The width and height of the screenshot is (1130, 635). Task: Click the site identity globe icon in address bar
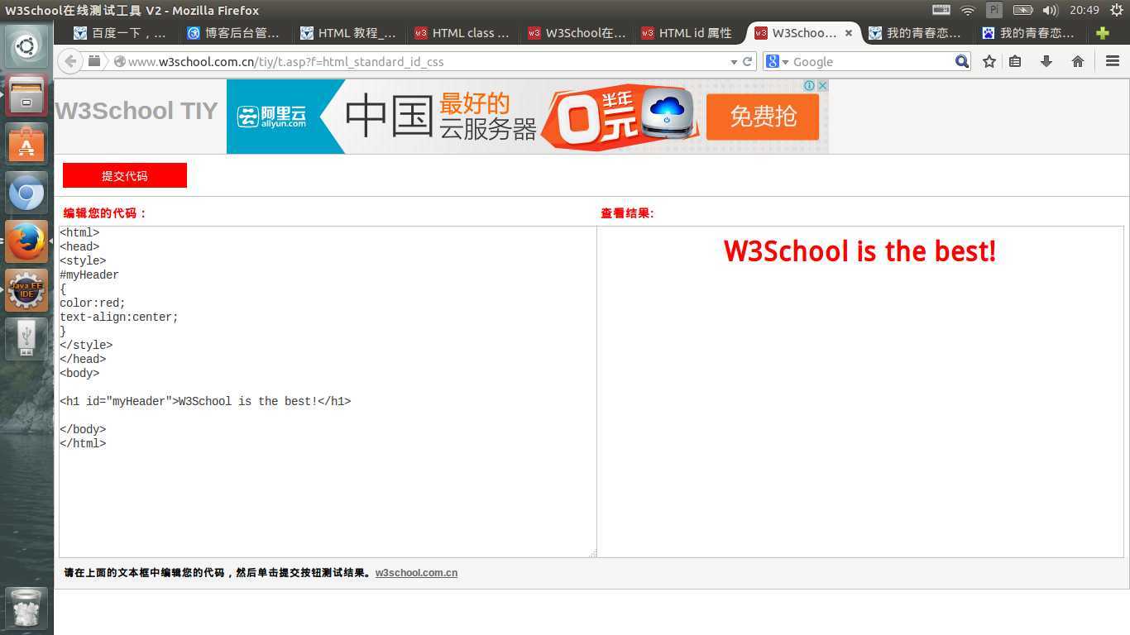coord(119,61)
